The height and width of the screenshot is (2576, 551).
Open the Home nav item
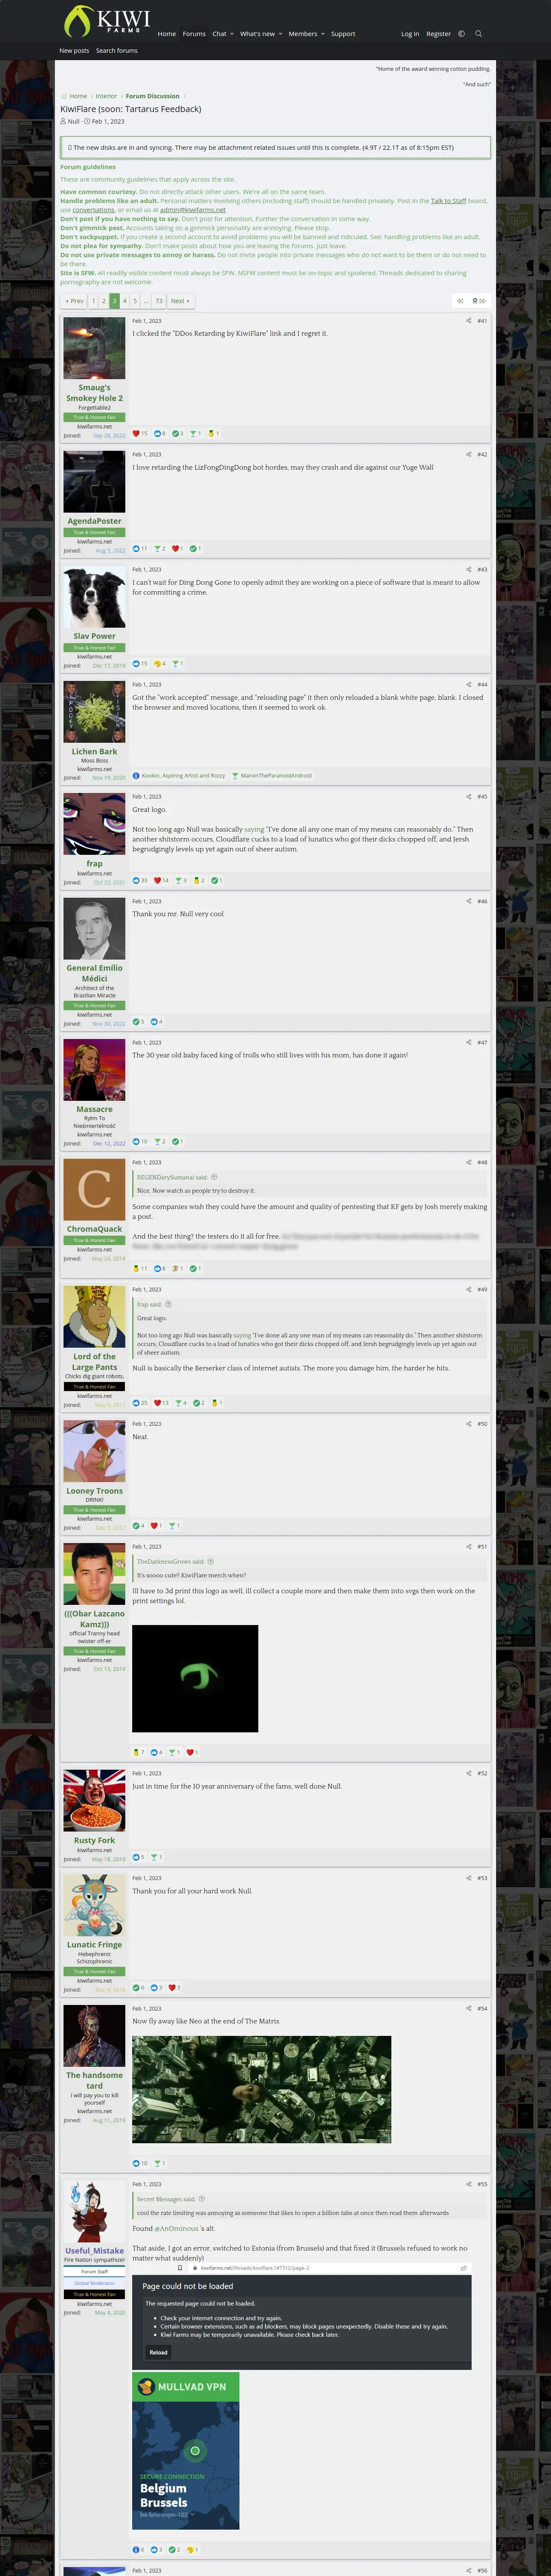(167, 34)
